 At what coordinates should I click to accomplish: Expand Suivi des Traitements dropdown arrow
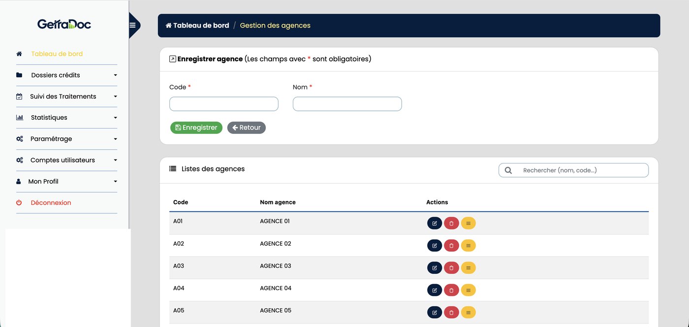(115, 97)
